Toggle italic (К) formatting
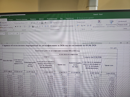This screenshot has width=130, height=97. (18, 27)
